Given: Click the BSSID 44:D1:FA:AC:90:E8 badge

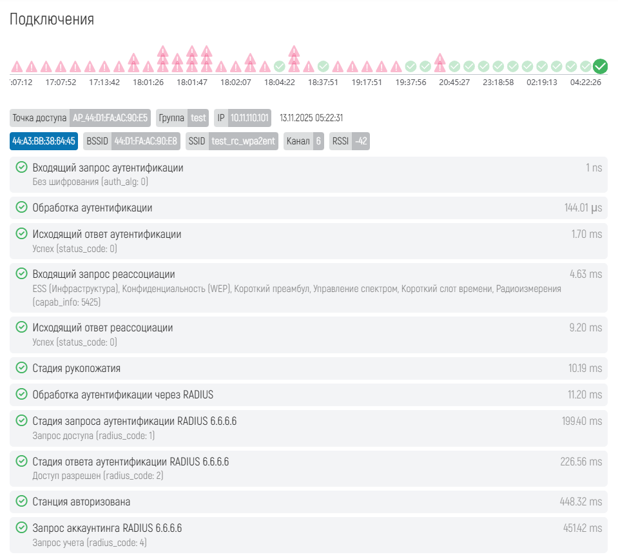Looking at the screenshot, I should tap(132, 141).
